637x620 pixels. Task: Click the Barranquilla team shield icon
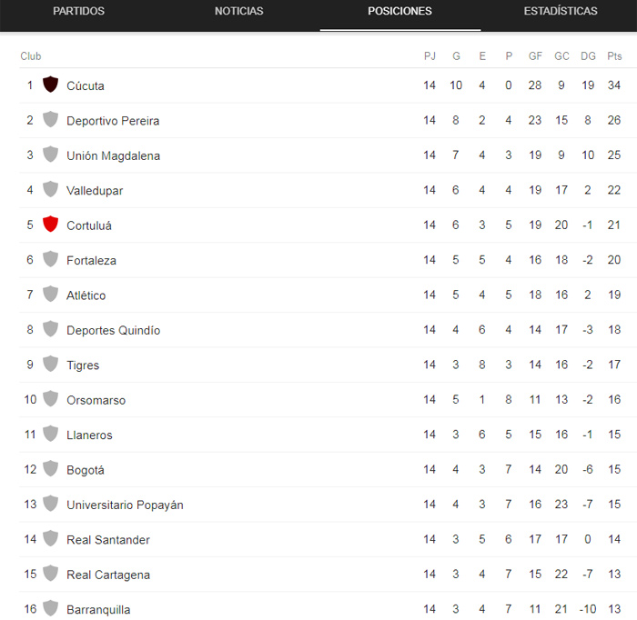coord(51,608)
